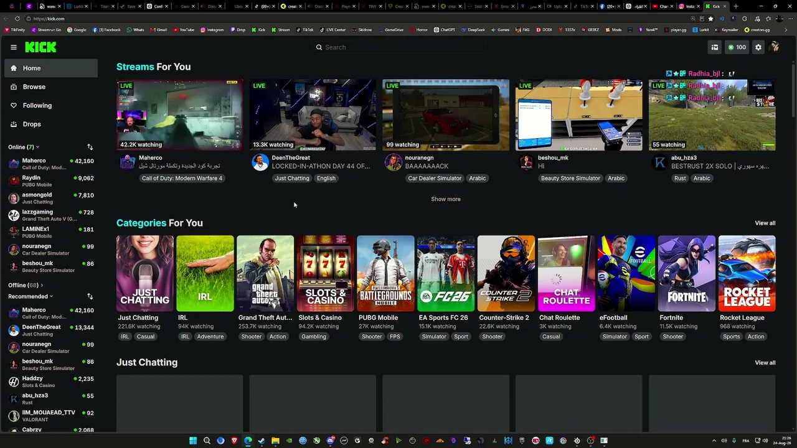Click the Gambling tag under Slots & Casino
The height and width of the screenshot is (448, 797).
(x=314, y=337)
